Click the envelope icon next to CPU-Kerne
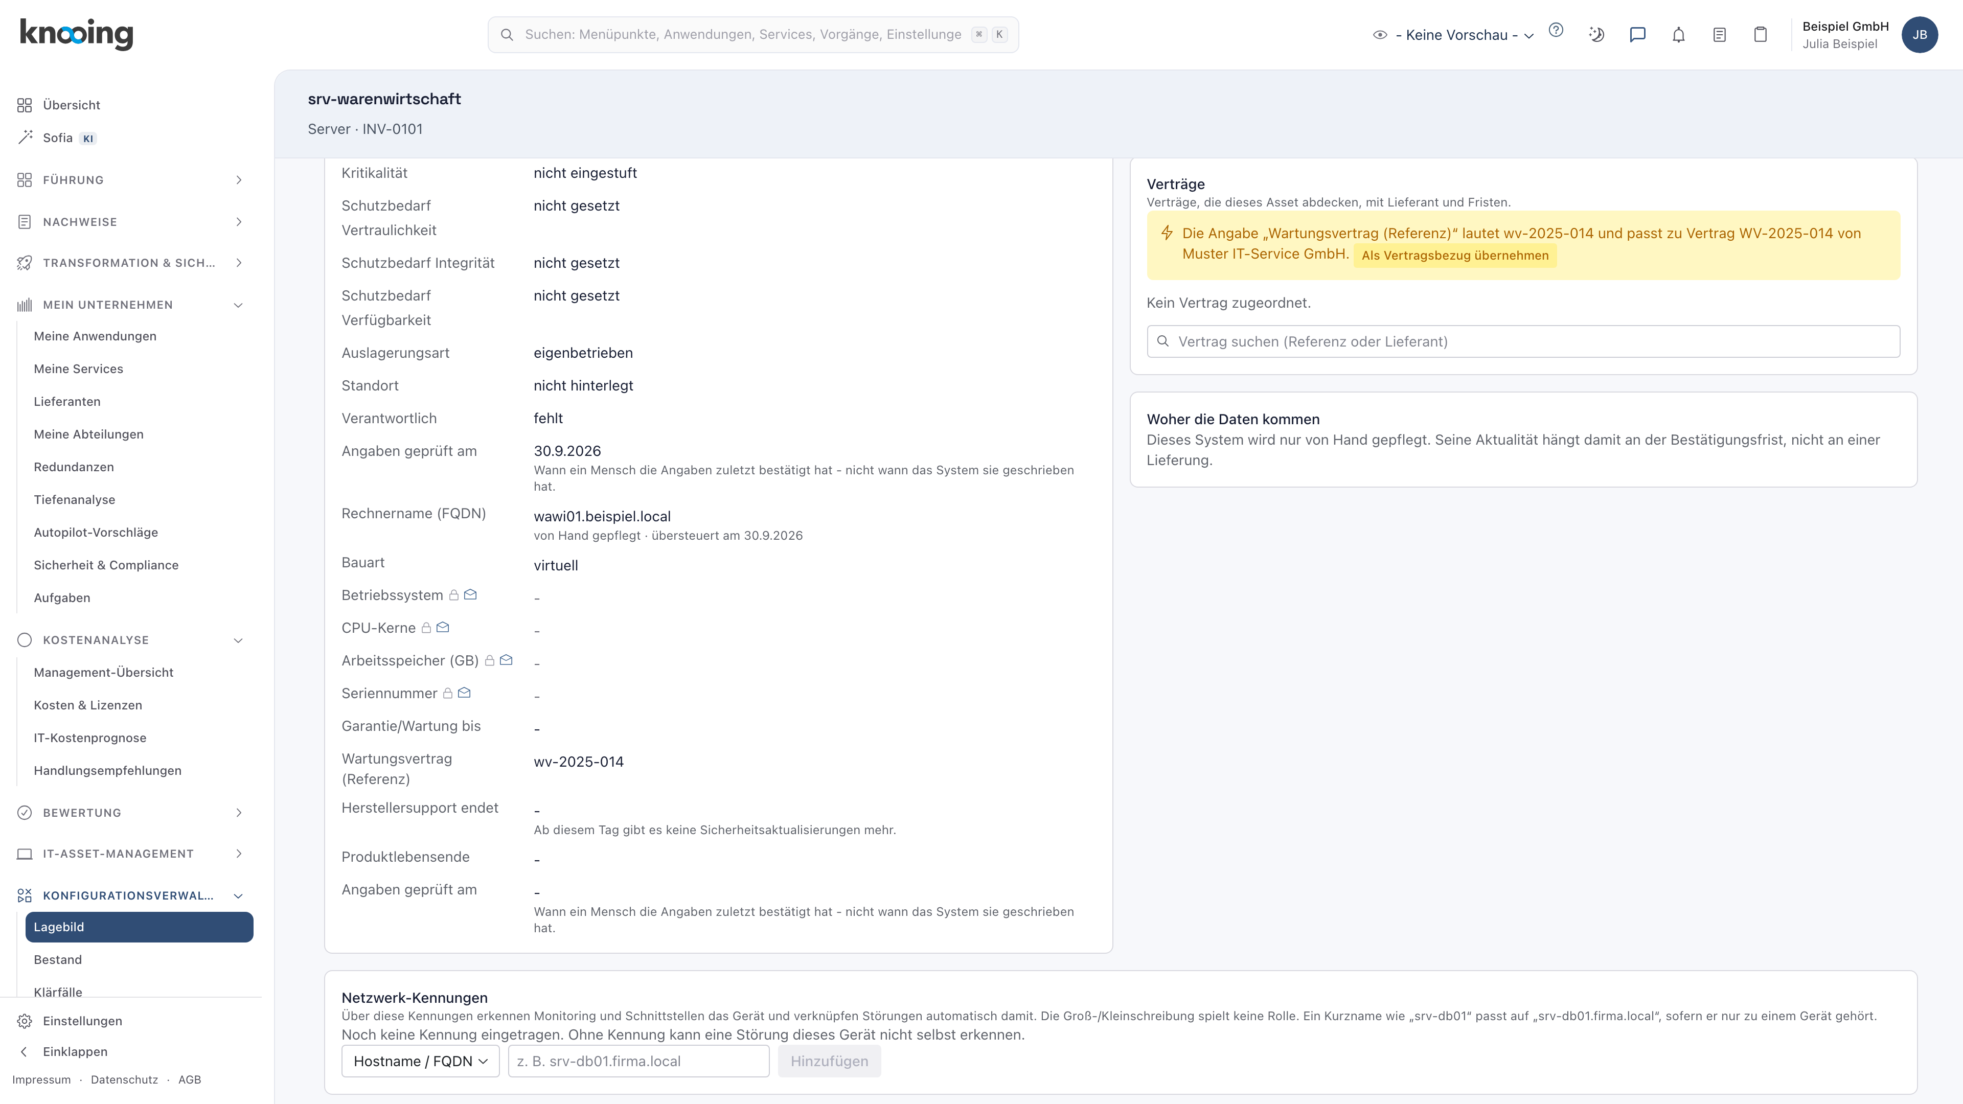The height and width of the screenshot is (1104, 1963). pyautogui.click(x=443, y=627)
